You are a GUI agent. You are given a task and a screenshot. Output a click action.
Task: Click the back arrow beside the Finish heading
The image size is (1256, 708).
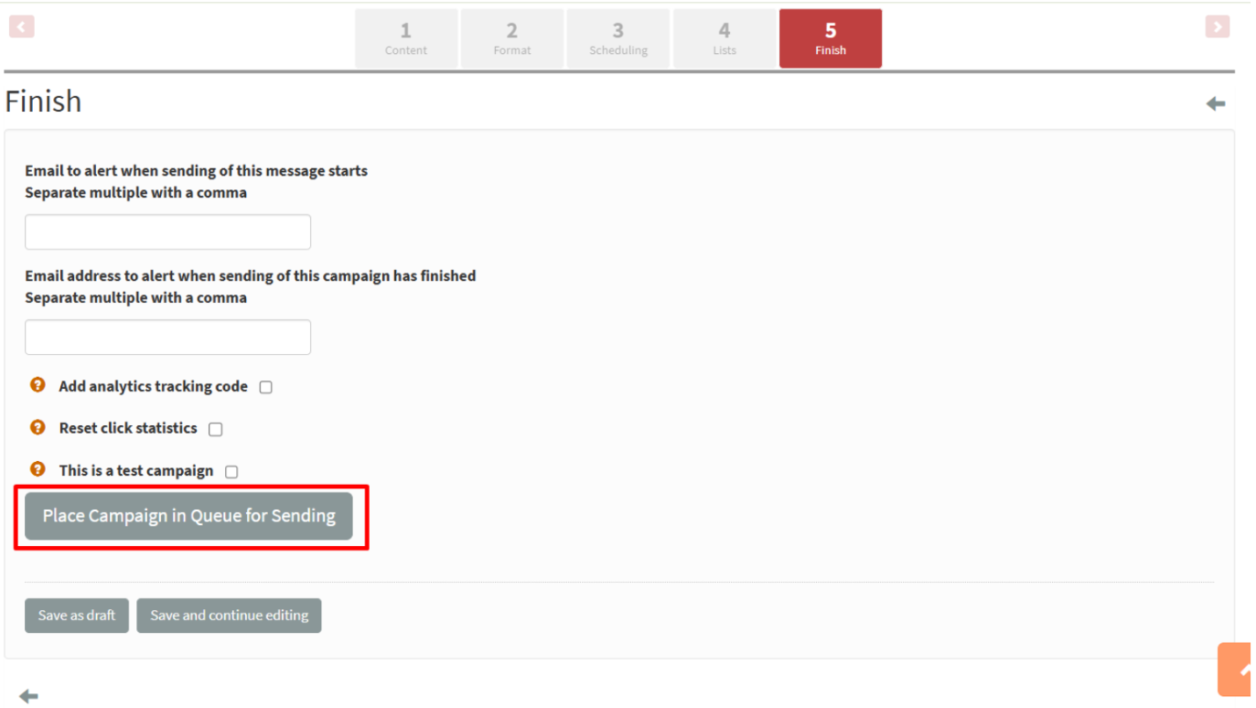tap(1215, 104)
